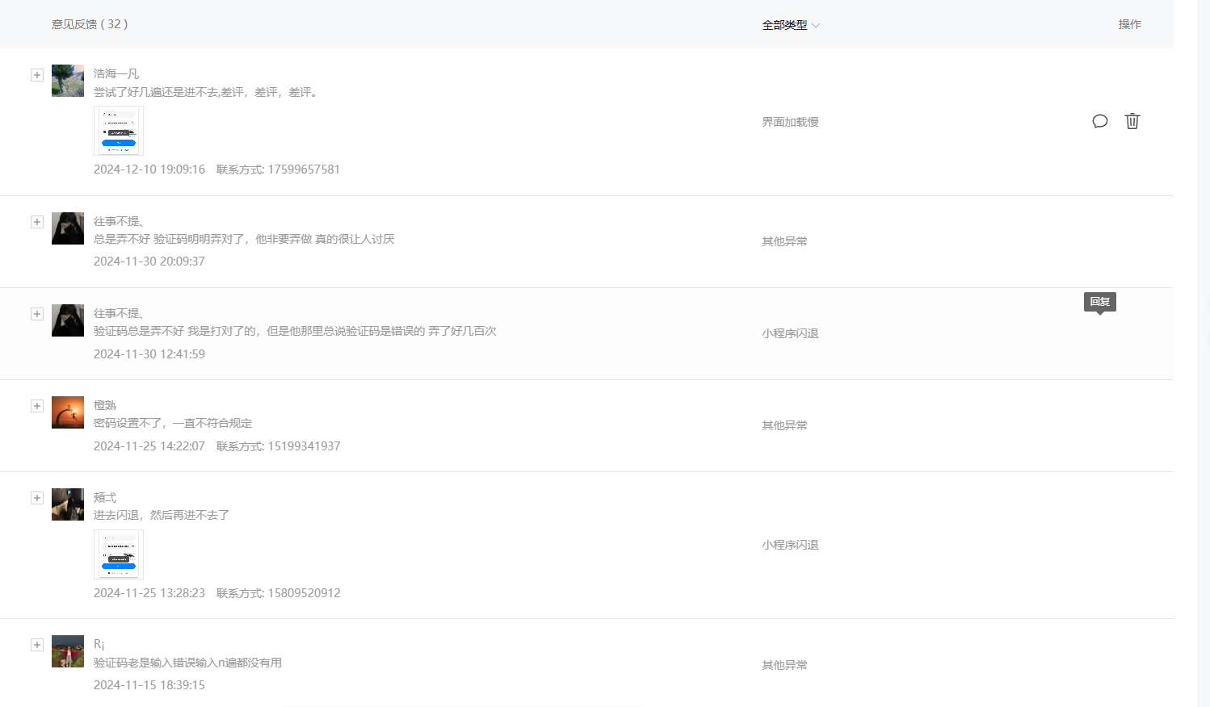Screen dimensions: 1210x707
Task: Click the 意见反馈 (32) header title
Action: (x=90, y=24)
